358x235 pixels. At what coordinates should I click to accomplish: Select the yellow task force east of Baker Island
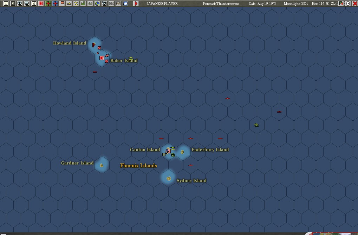tap(131, 58)
